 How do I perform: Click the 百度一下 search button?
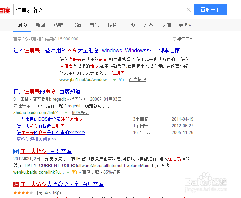(x=210, y=10)
